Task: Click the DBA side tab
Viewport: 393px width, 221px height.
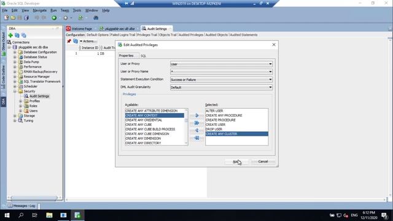Action: (3, 101)
